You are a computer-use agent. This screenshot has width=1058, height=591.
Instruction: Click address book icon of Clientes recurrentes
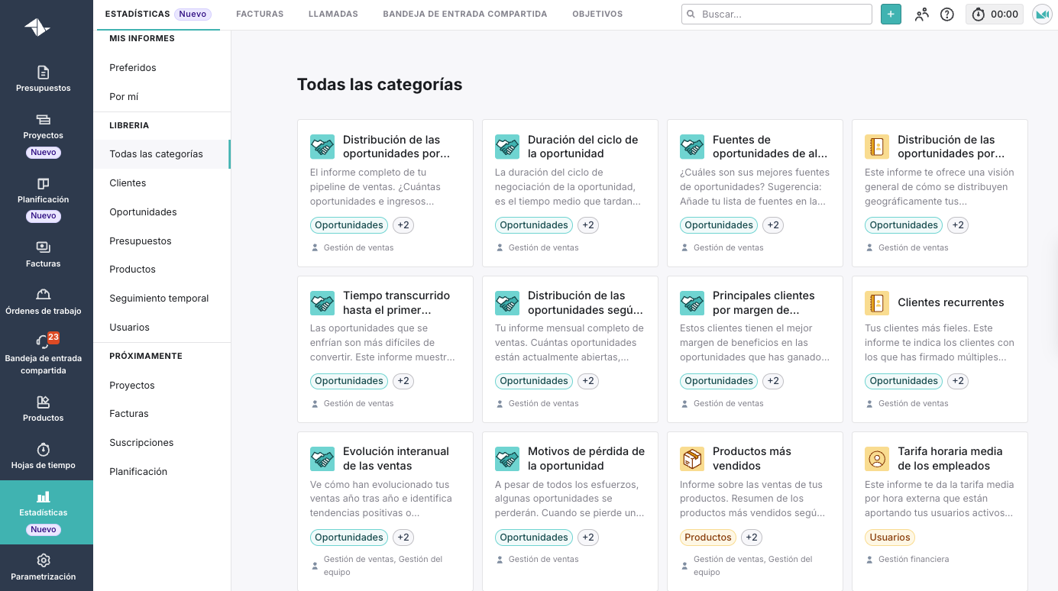pos(877,302)
